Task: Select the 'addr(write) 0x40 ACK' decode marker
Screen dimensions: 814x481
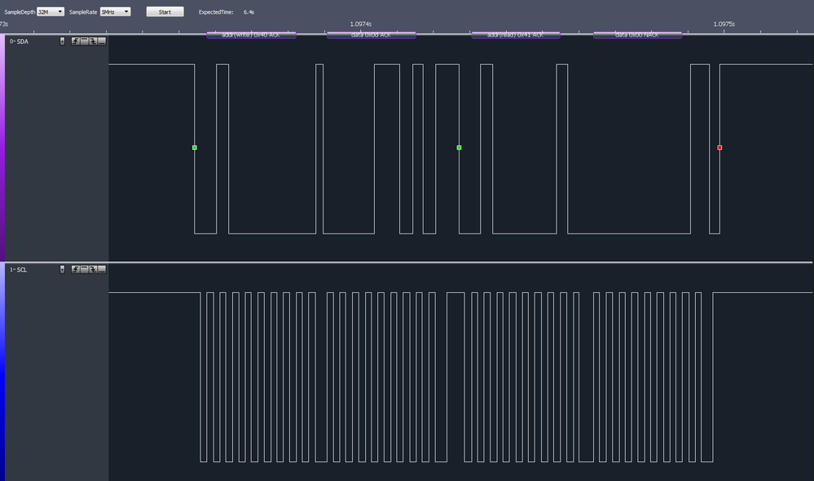Action: click(x=251, y=35)
